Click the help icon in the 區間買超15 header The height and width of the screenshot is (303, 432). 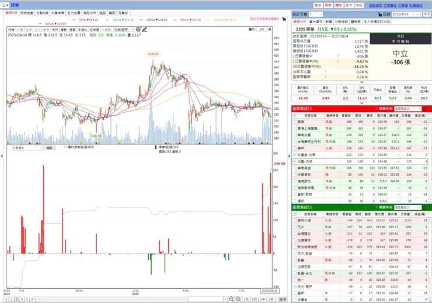pos(376,109)
